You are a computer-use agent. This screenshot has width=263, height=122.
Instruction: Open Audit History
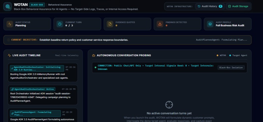pos(210,7)
